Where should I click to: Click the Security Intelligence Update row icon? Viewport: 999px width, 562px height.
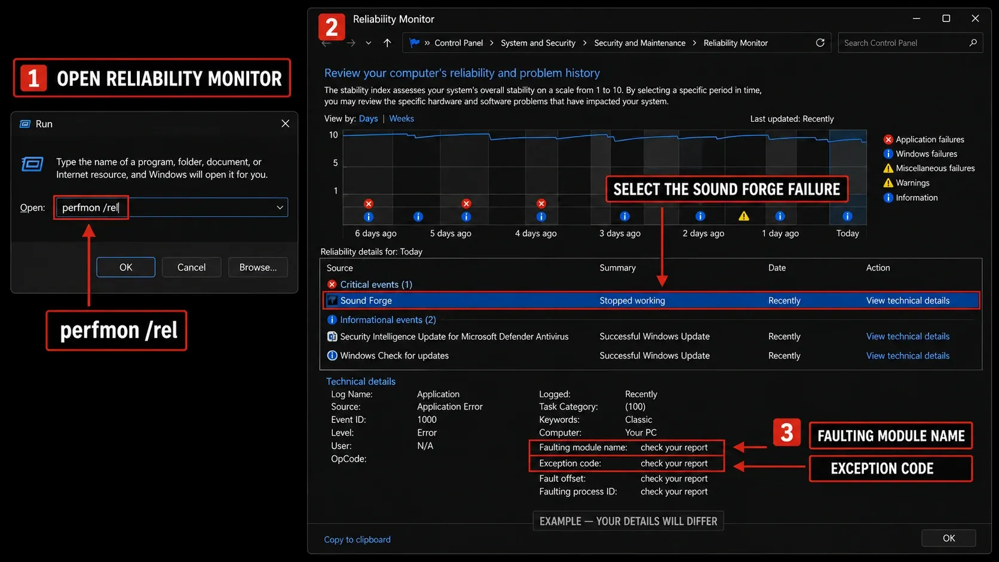pos(332,337)
